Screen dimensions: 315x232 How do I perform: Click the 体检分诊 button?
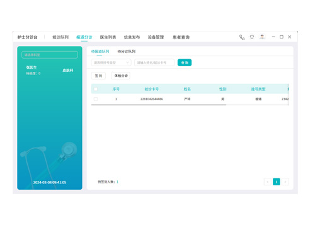(x=121, y=76)
